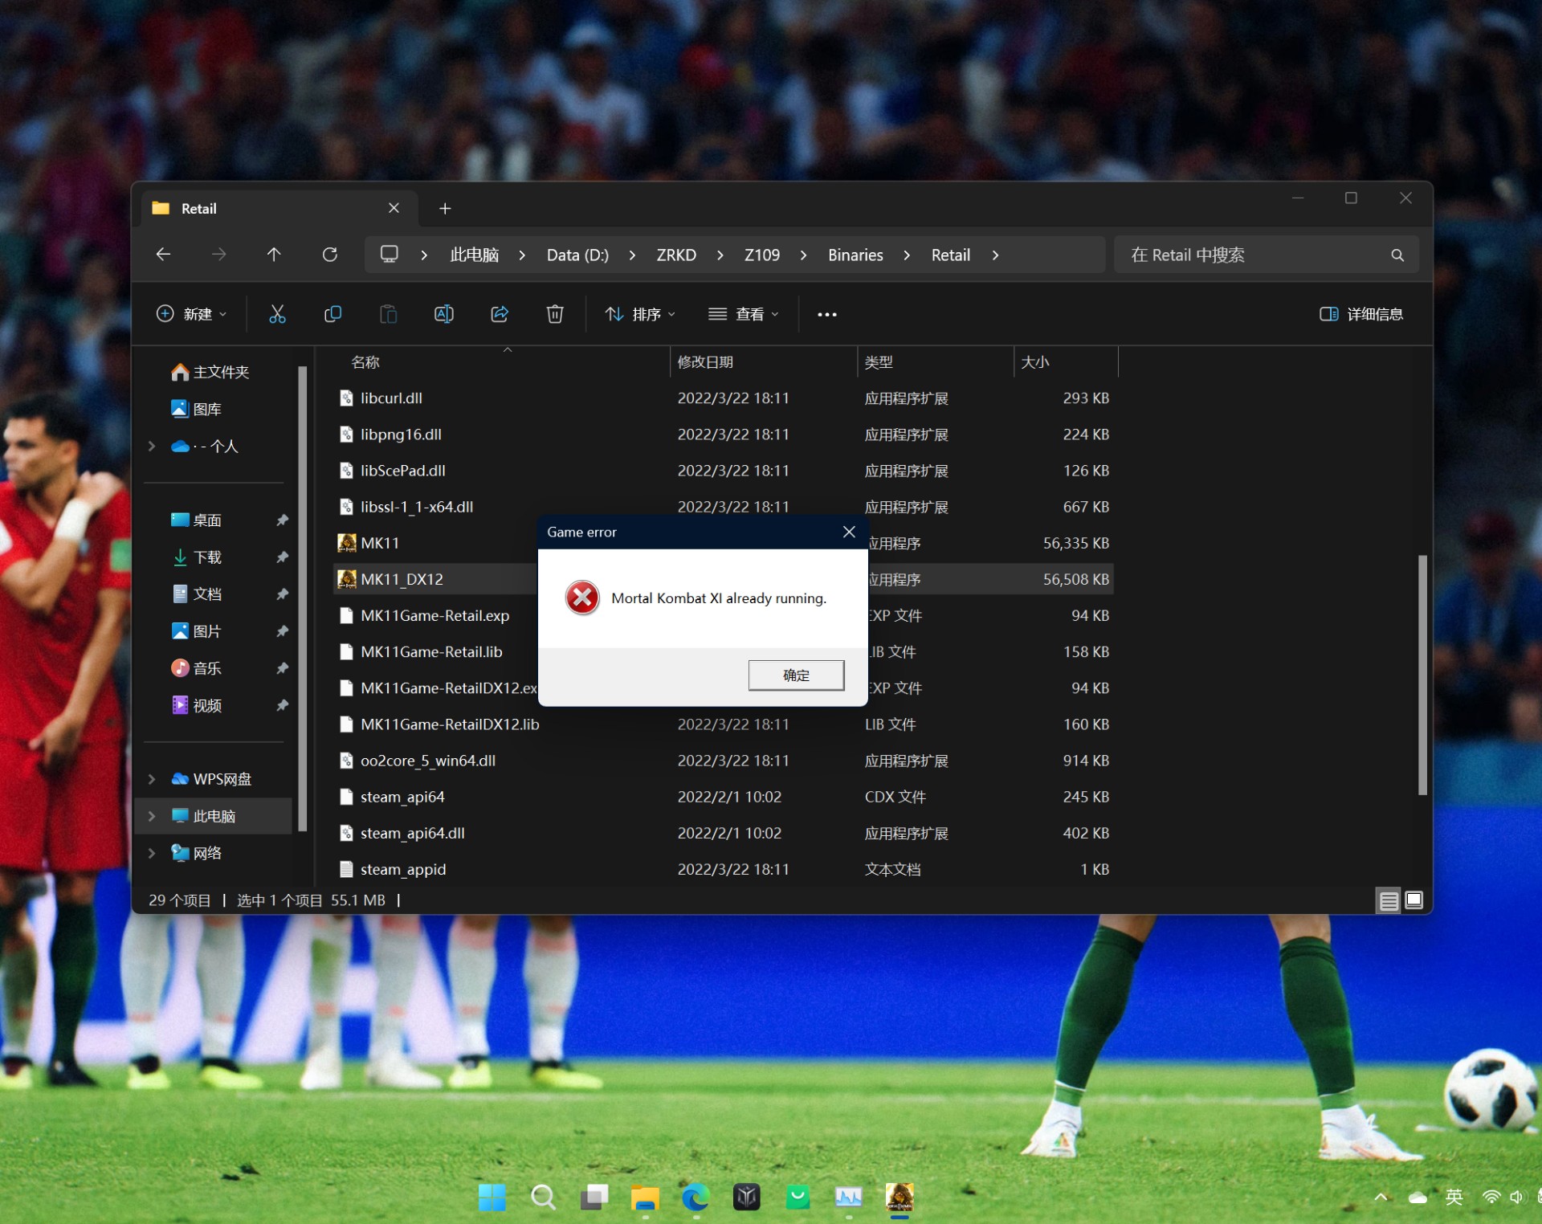Open a new tab with plus icon
The width and height of the screenshot is (1542, 1224).
(x=445, y=209)
